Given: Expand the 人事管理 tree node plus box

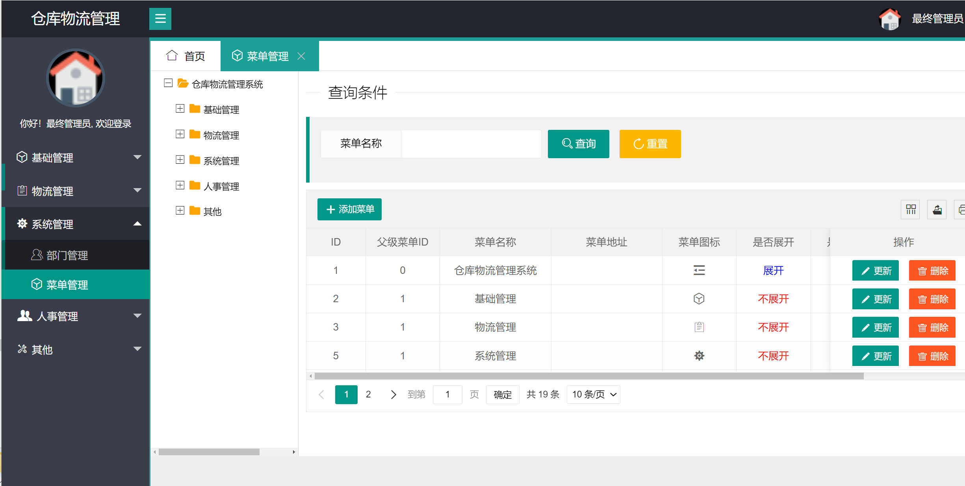Looking at the screenshot, I should (180, 185).
